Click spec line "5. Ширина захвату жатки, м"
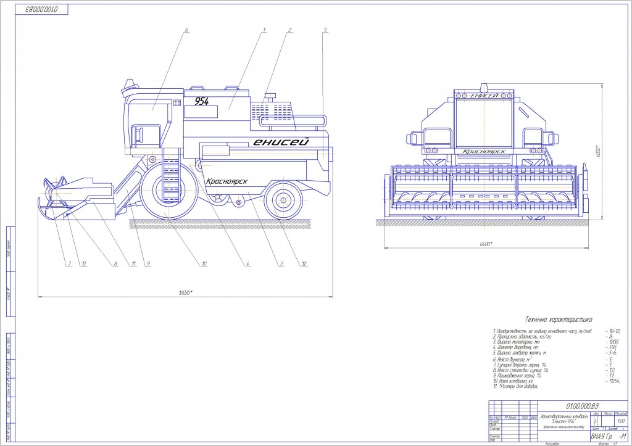 [519, 352]
